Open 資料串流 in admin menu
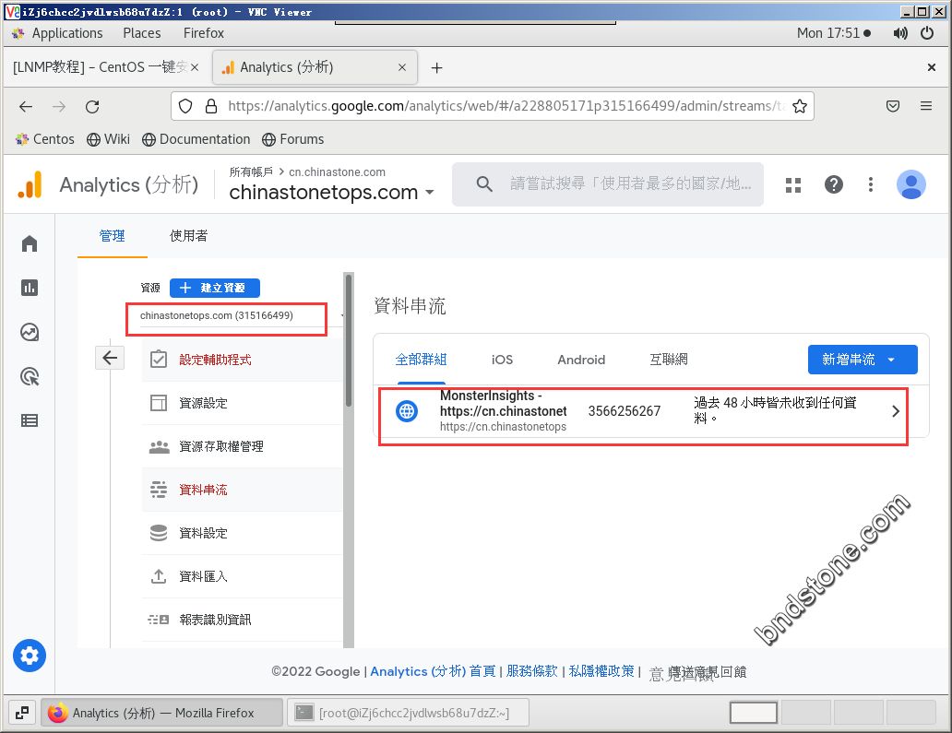The image size is (952, 733). (243, 489)
